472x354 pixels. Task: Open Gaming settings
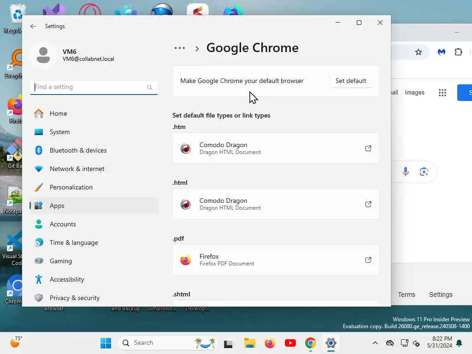pos(94,261)
